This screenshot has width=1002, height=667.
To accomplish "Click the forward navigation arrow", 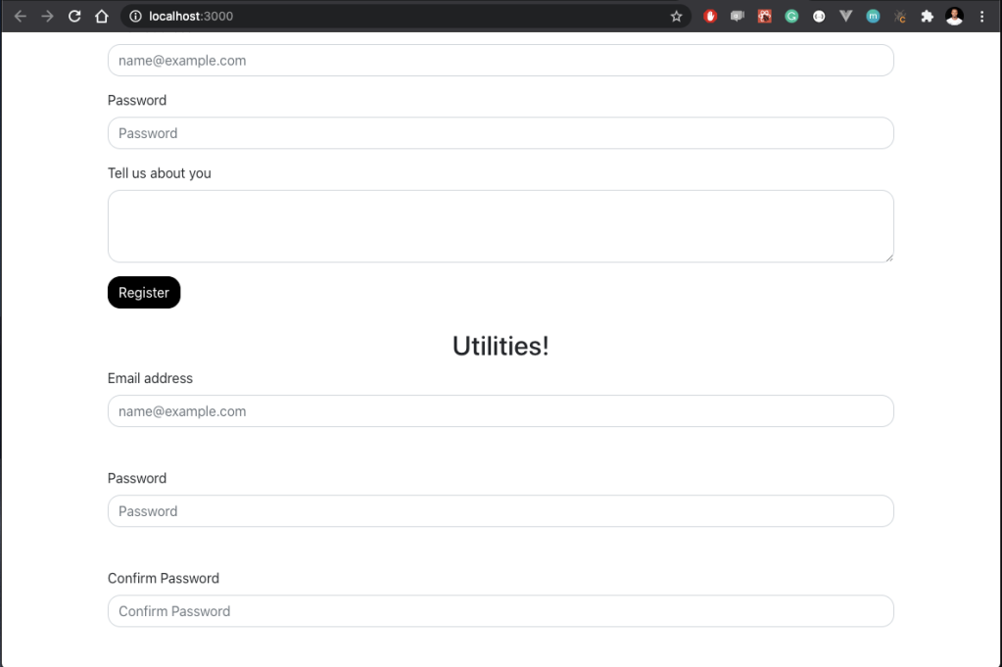I will click(48, 16).
